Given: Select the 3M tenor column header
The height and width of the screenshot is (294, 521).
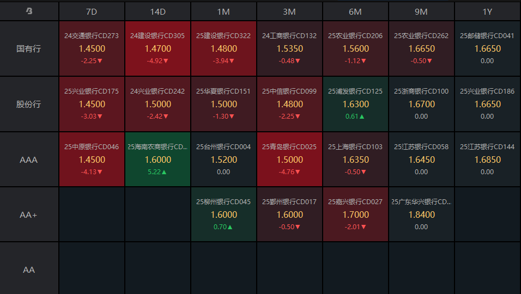Looking at the screenshot, I should point(289,11).
